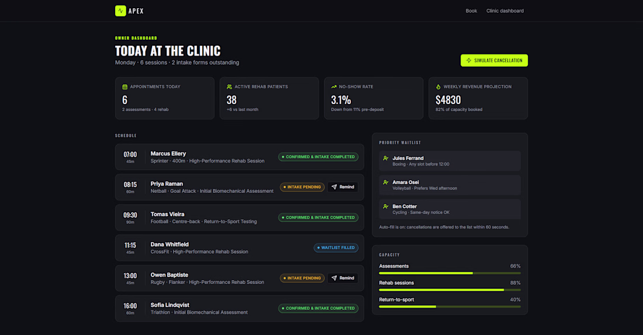The height and width of the screenshot is (335, 643).
Task: Click the $4830 revenue value
Action: (x=448, y=100)
